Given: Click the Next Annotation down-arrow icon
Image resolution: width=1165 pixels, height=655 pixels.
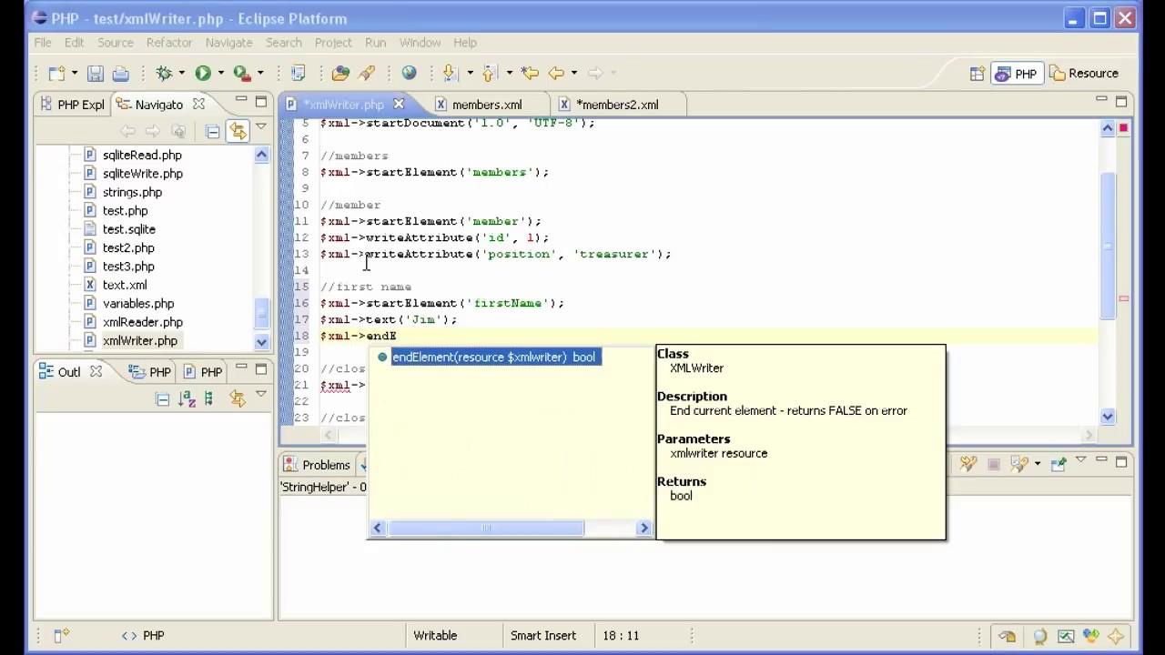Looking at the screenshot, I should pyautogui.click(x=450, y=74).
